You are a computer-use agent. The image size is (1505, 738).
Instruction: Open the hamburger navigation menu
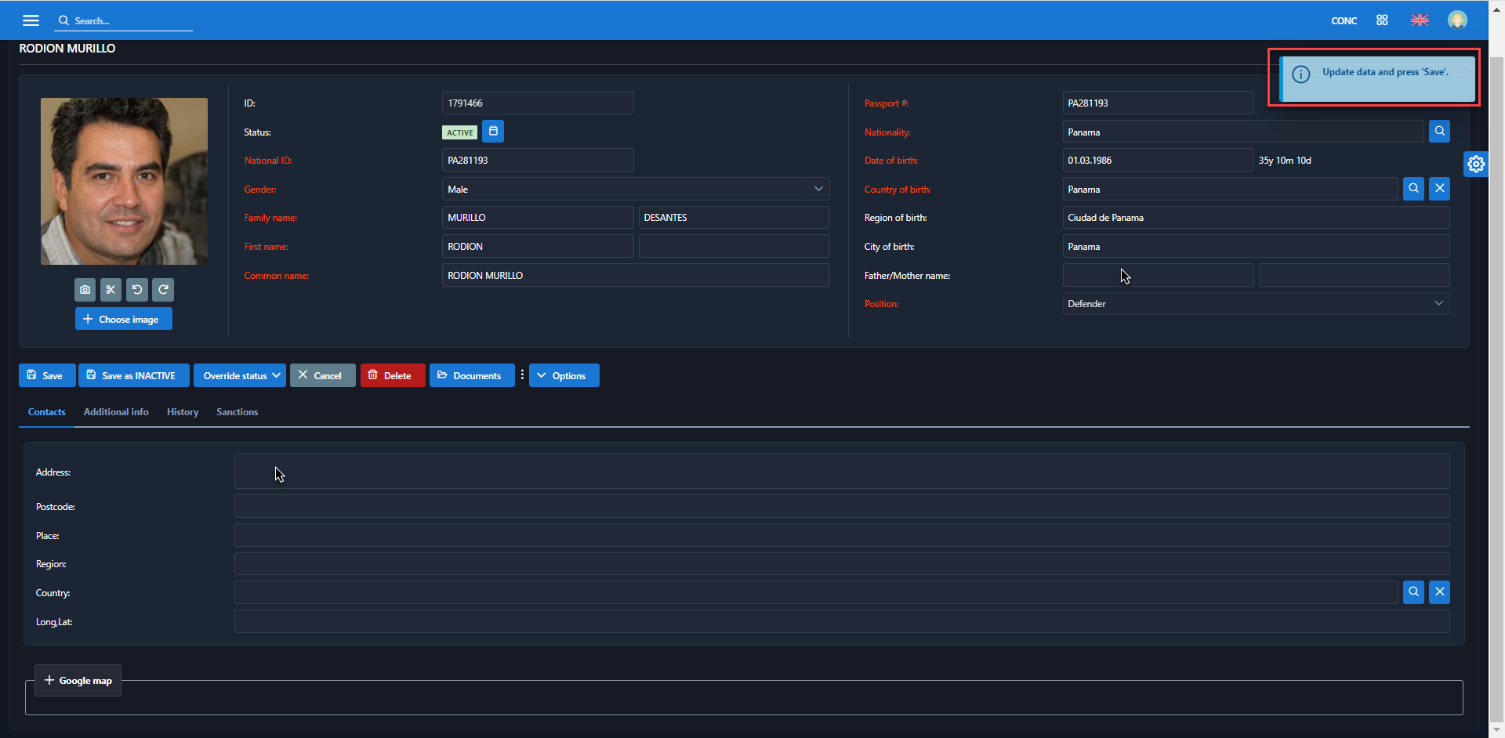31,20
